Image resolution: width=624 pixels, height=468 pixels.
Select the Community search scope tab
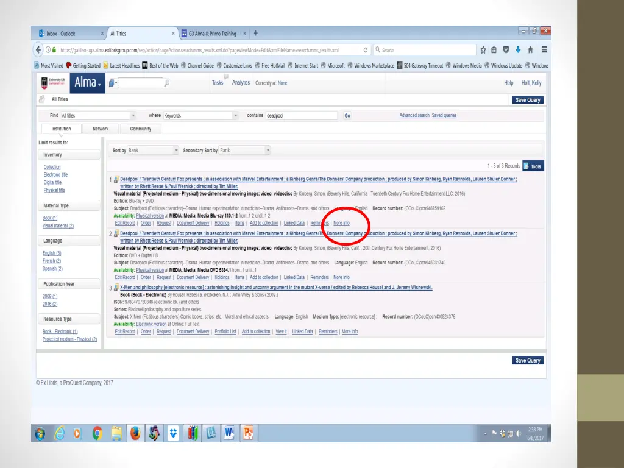[x=141, y=129]
